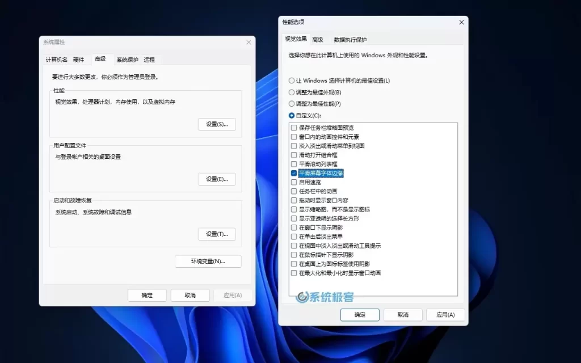Screen dimensions: 581x363
Task: Confirm with 确定 in 性能选项
Action: 360,314
